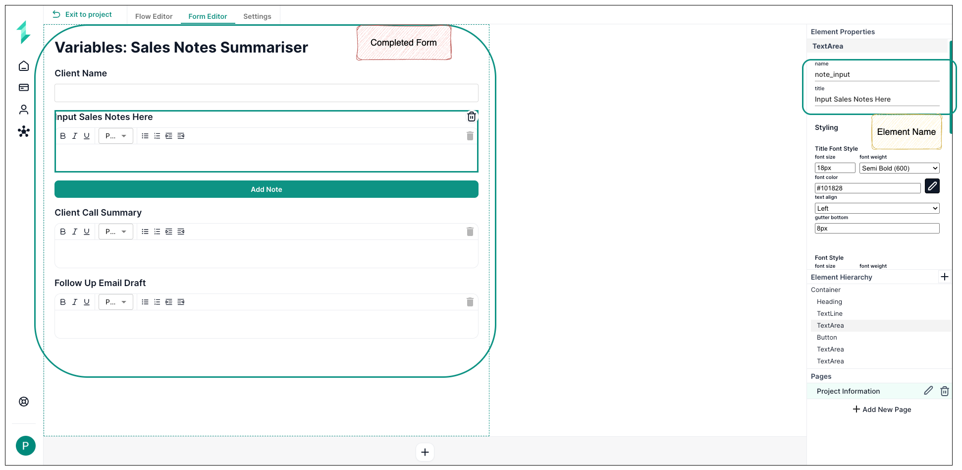Toggle bold in the Follow Up Email Draft editor
This screenshot has width=962, height=470.
click(x=63, y=302)
